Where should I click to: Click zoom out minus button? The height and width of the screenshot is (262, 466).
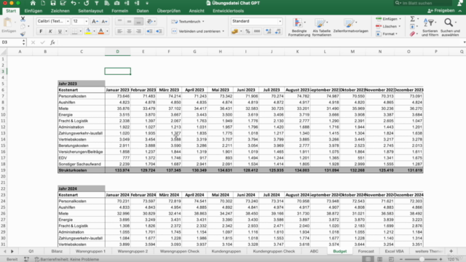coord(401,259)
